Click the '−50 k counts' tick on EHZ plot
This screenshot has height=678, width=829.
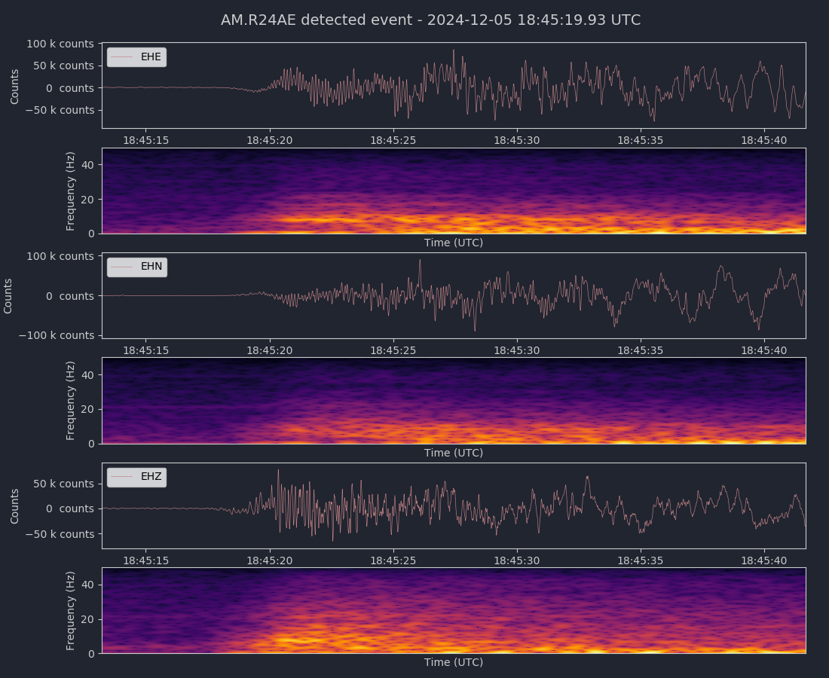[x=60, y=534]
